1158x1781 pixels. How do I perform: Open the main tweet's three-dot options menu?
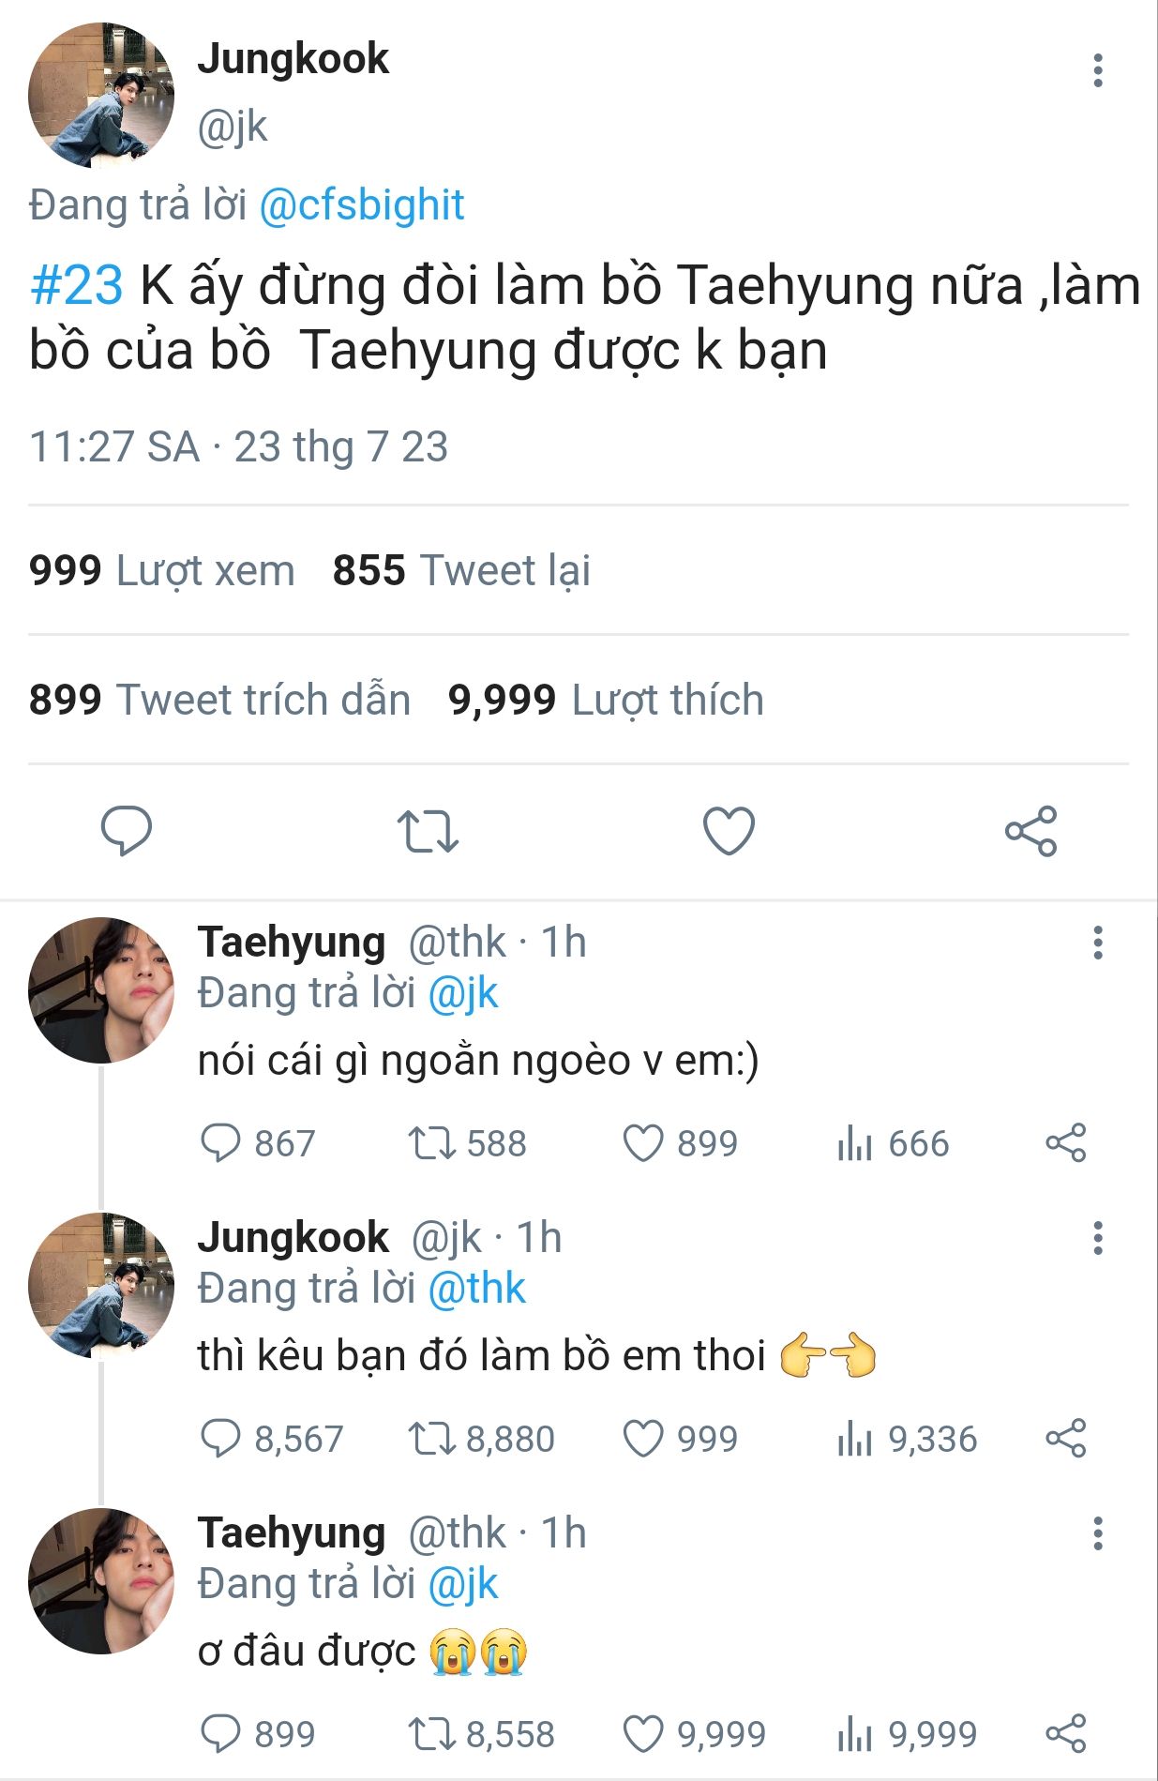[x=1097, y=71]
